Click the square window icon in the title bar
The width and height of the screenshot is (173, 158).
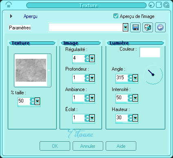(159, 5)
